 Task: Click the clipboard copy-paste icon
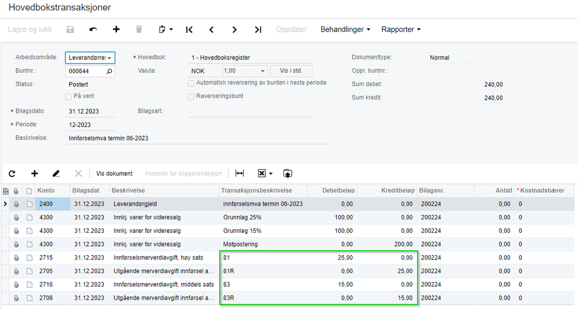pos(162,29)
